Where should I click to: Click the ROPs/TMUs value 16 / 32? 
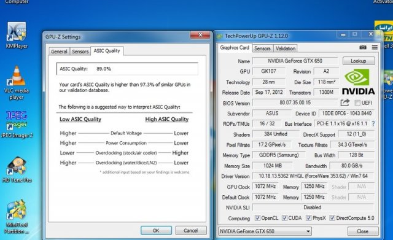tap(267, 123)
